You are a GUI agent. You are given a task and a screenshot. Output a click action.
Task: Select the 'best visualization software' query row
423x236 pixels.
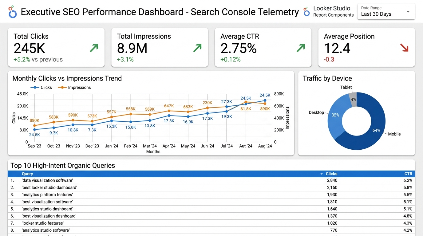(211, 202)
